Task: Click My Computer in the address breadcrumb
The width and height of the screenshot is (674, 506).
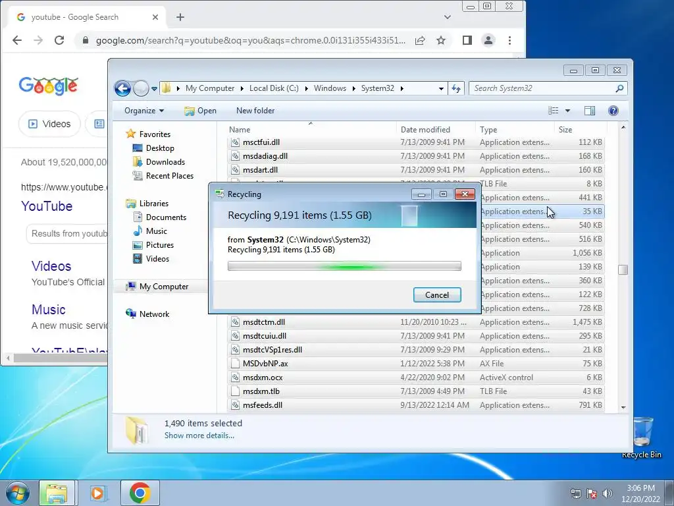Action: tap(210, 88)
